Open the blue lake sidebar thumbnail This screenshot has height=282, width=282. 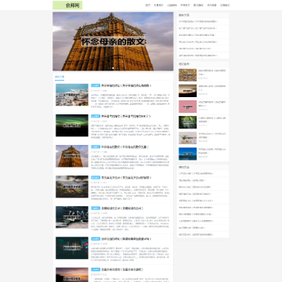click(x=187, y=154)
